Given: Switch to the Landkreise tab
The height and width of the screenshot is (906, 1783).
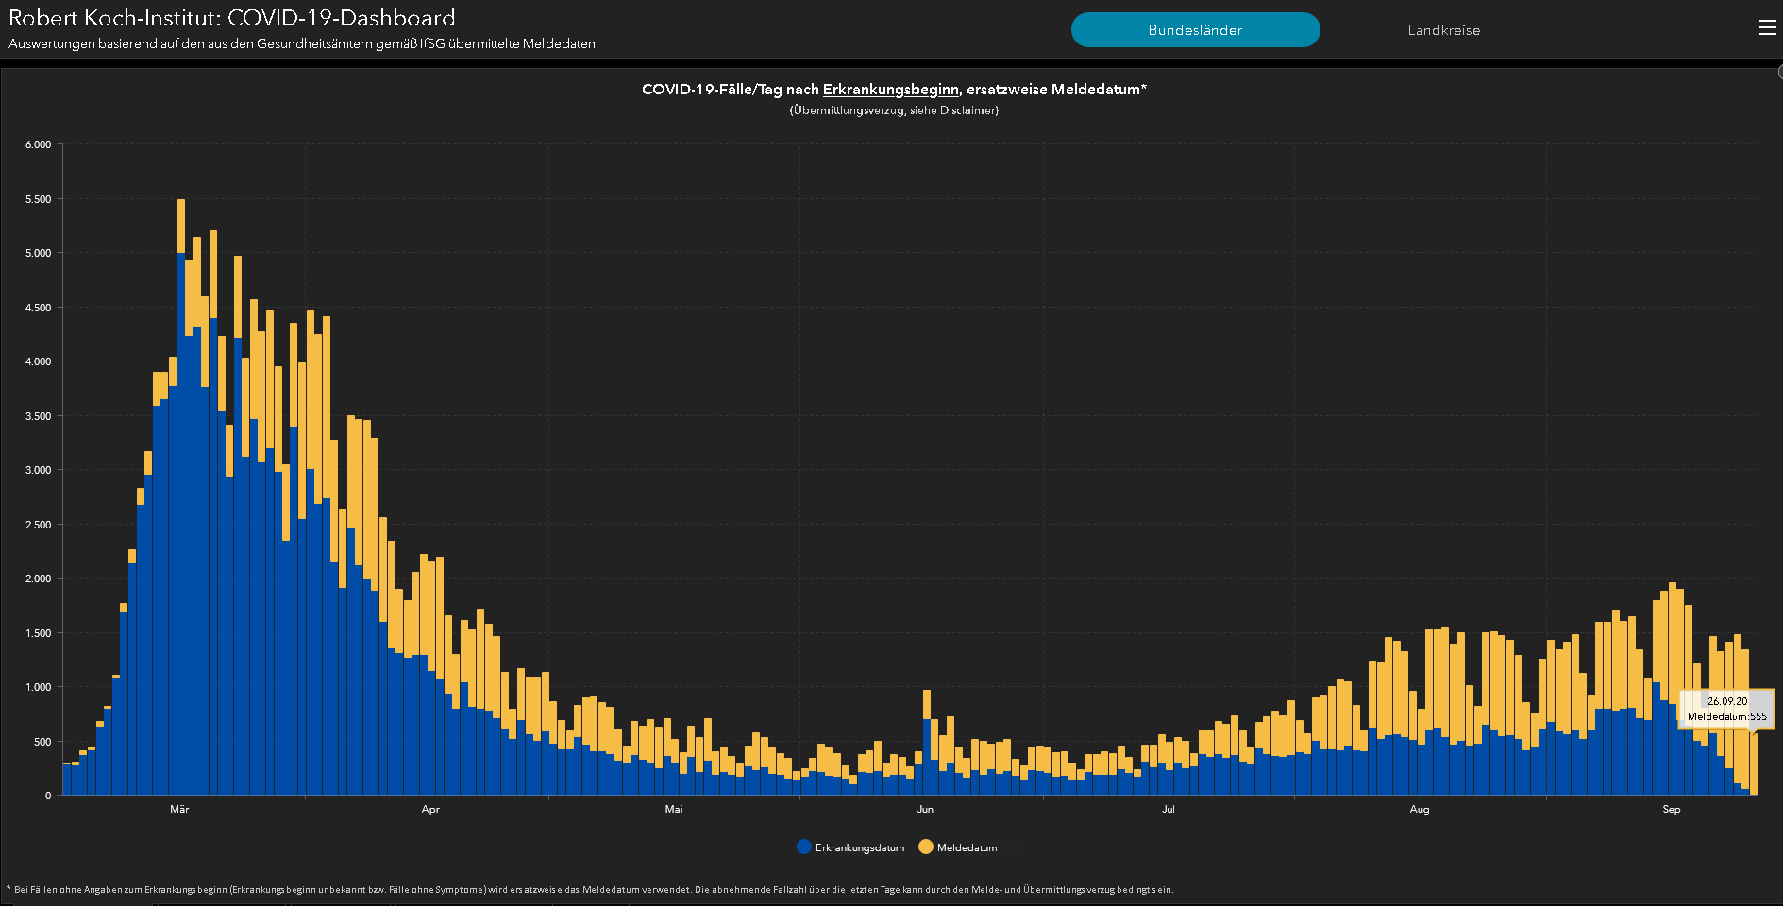Looking at the screenshot, I should click(1443, 30).
